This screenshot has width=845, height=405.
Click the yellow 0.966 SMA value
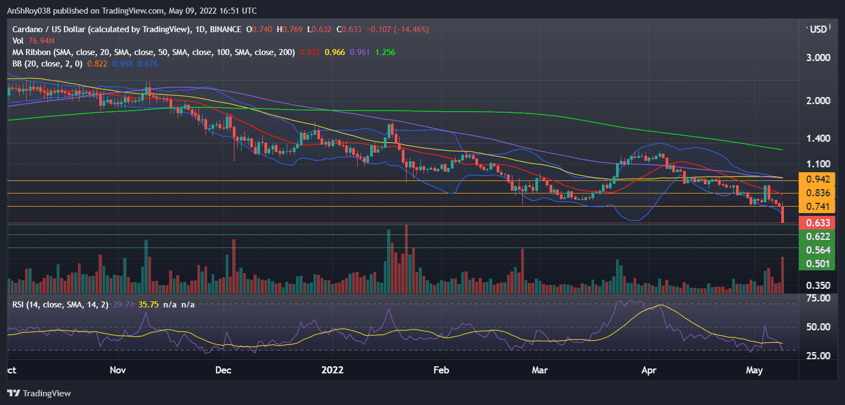click(334, 52)
